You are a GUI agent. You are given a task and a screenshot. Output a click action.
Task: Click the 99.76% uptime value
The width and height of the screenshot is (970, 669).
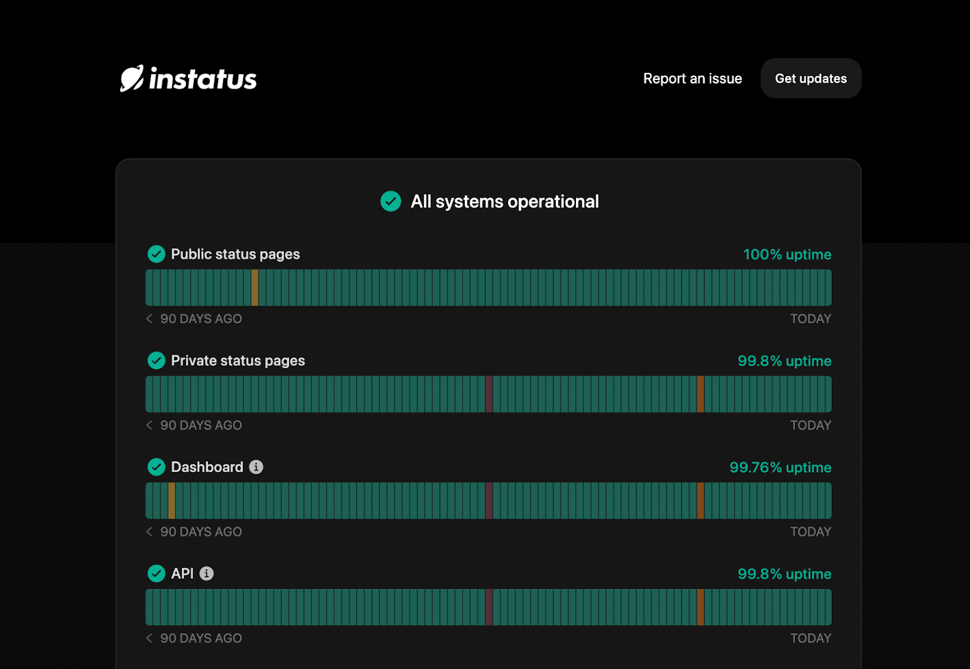click(x=780, y=468)
